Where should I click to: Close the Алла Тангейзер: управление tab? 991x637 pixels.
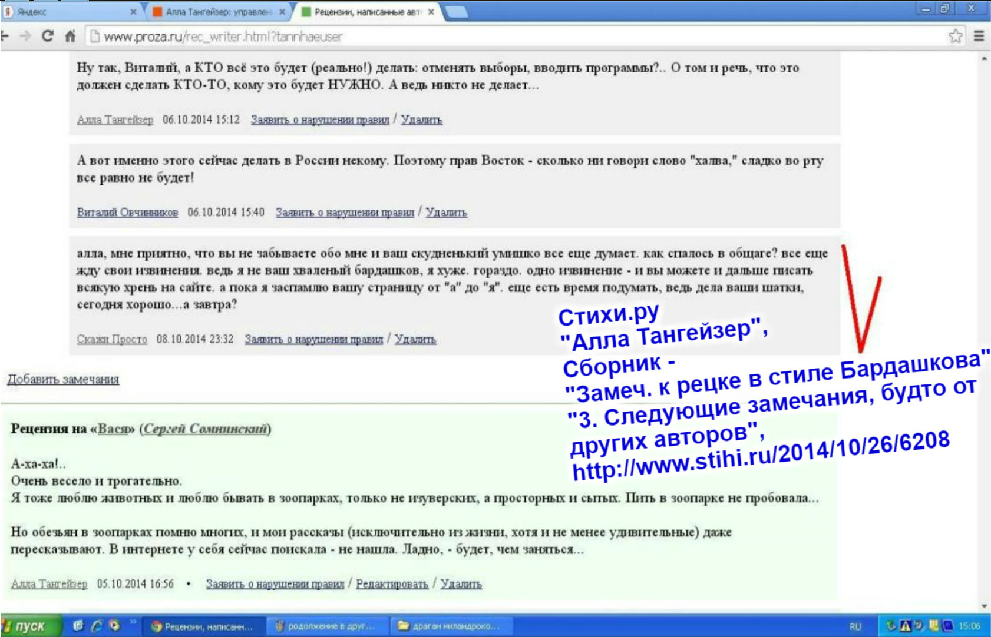[x=282, y=12]
